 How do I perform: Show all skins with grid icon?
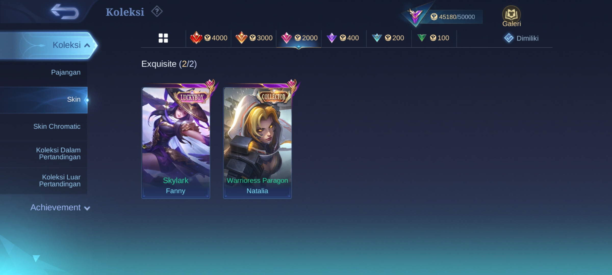click(x=163, y=38)
